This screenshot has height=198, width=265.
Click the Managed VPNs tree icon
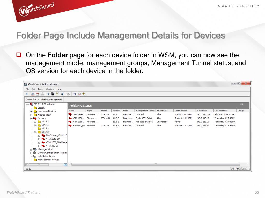click(x=35, y=149)
